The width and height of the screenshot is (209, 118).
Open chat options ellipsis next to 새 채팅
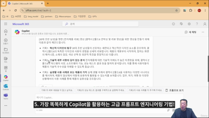point(203,32)
